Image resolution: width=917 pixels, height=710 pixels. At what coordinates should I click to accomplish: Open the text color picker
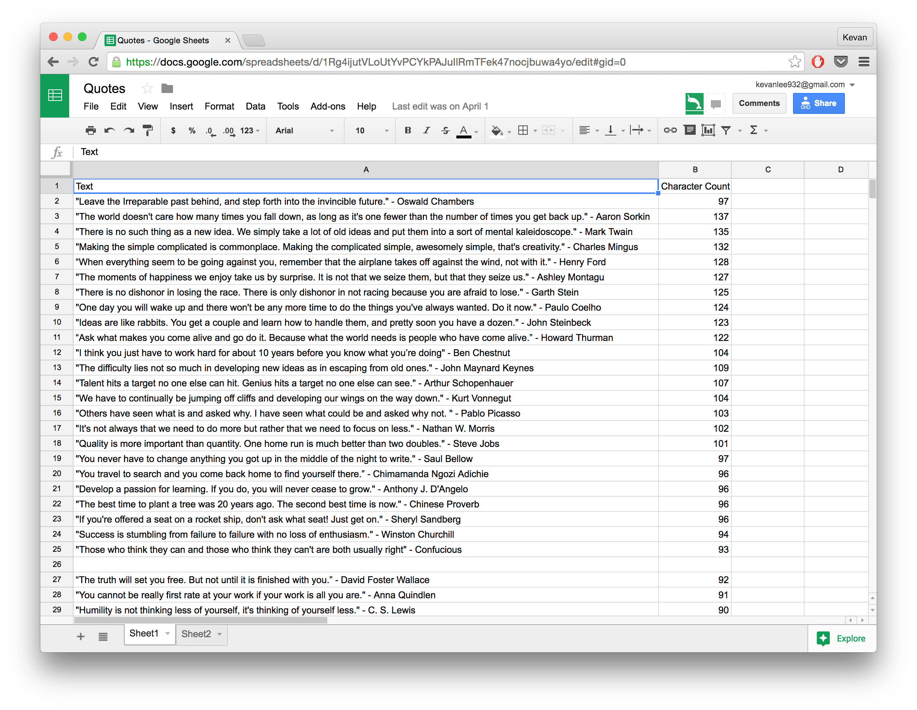click(464, 130)
